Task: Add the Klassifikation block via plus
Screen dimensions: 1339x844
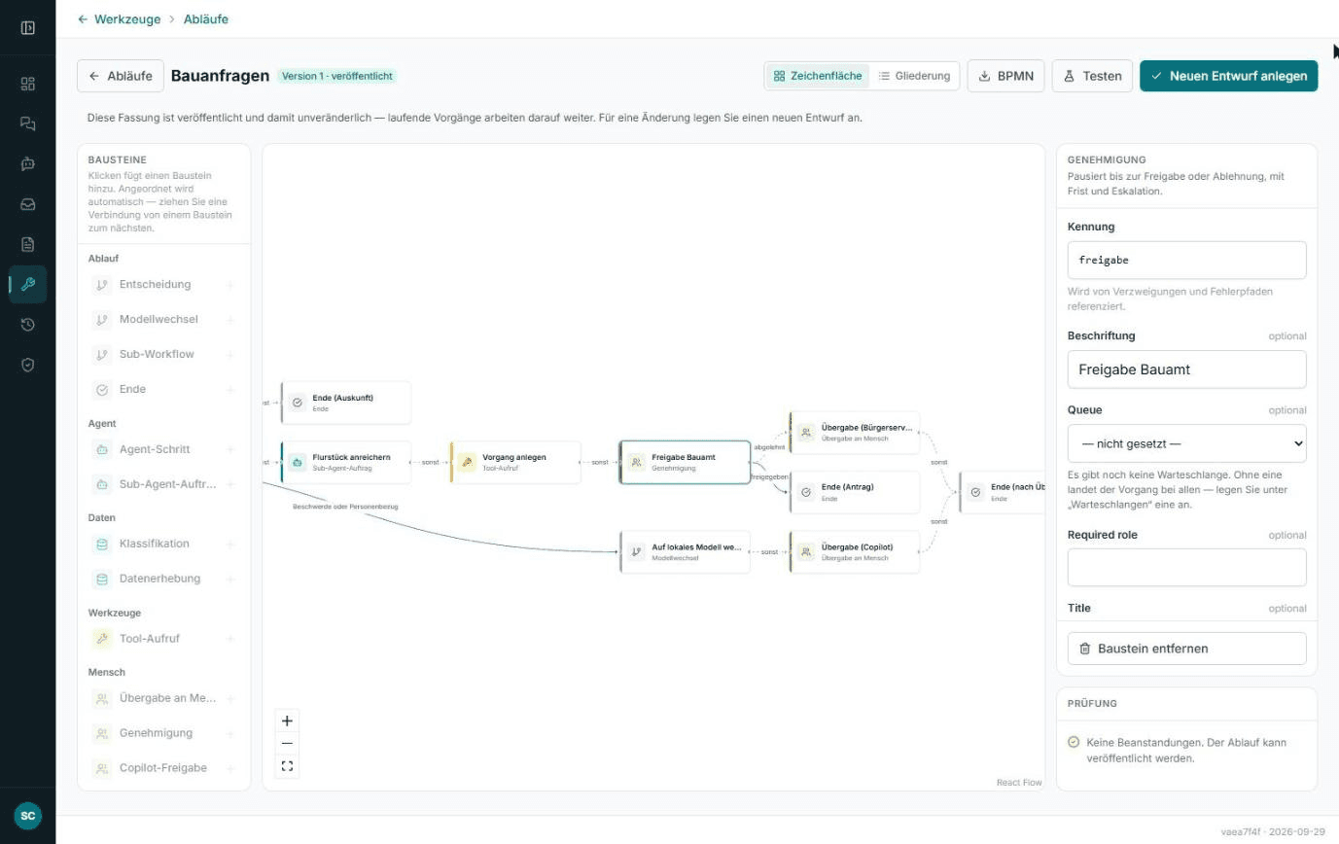Action: click(230, 544)
